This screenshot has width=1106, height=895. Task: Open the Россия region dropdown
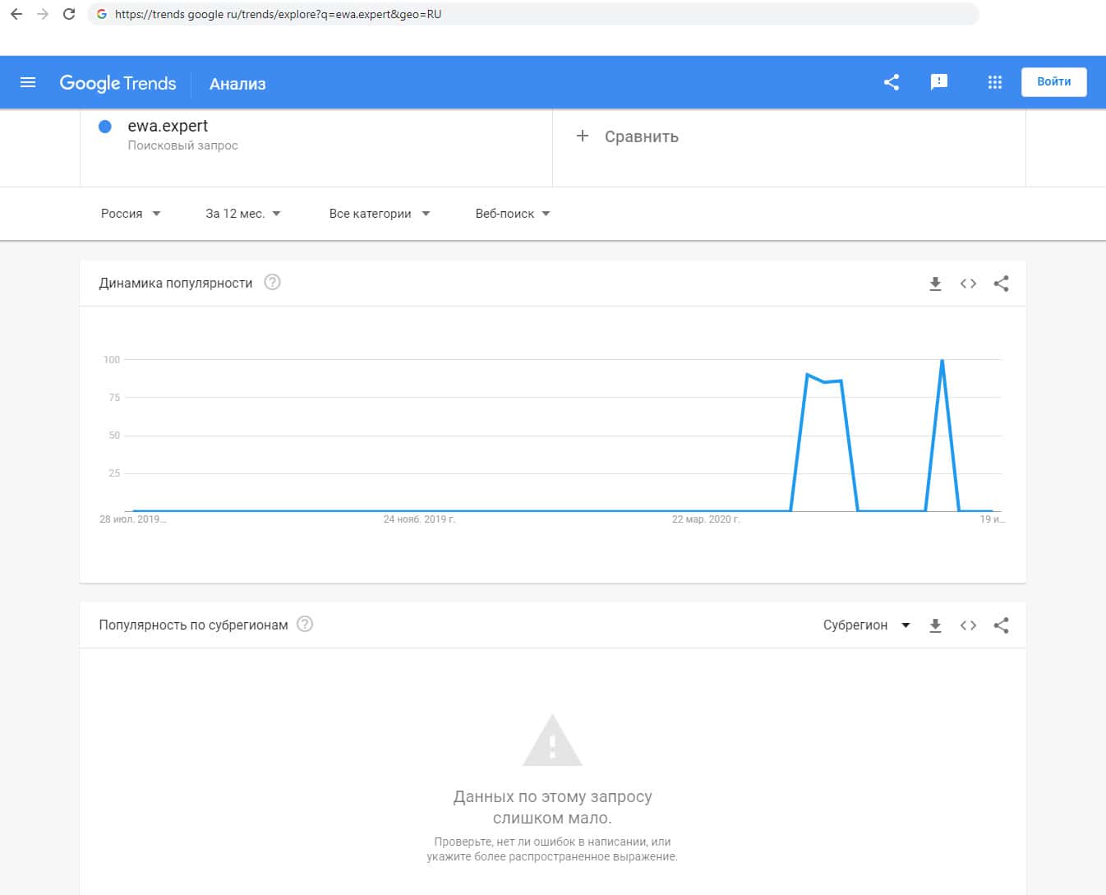click(x=131, y=214)
